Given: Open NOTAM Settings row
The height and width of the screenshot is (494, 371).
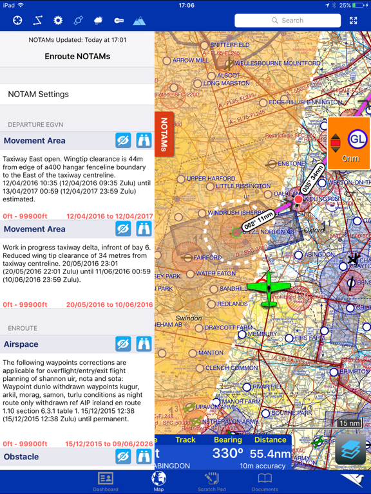Looking at the screenshot, I should 77,94.
